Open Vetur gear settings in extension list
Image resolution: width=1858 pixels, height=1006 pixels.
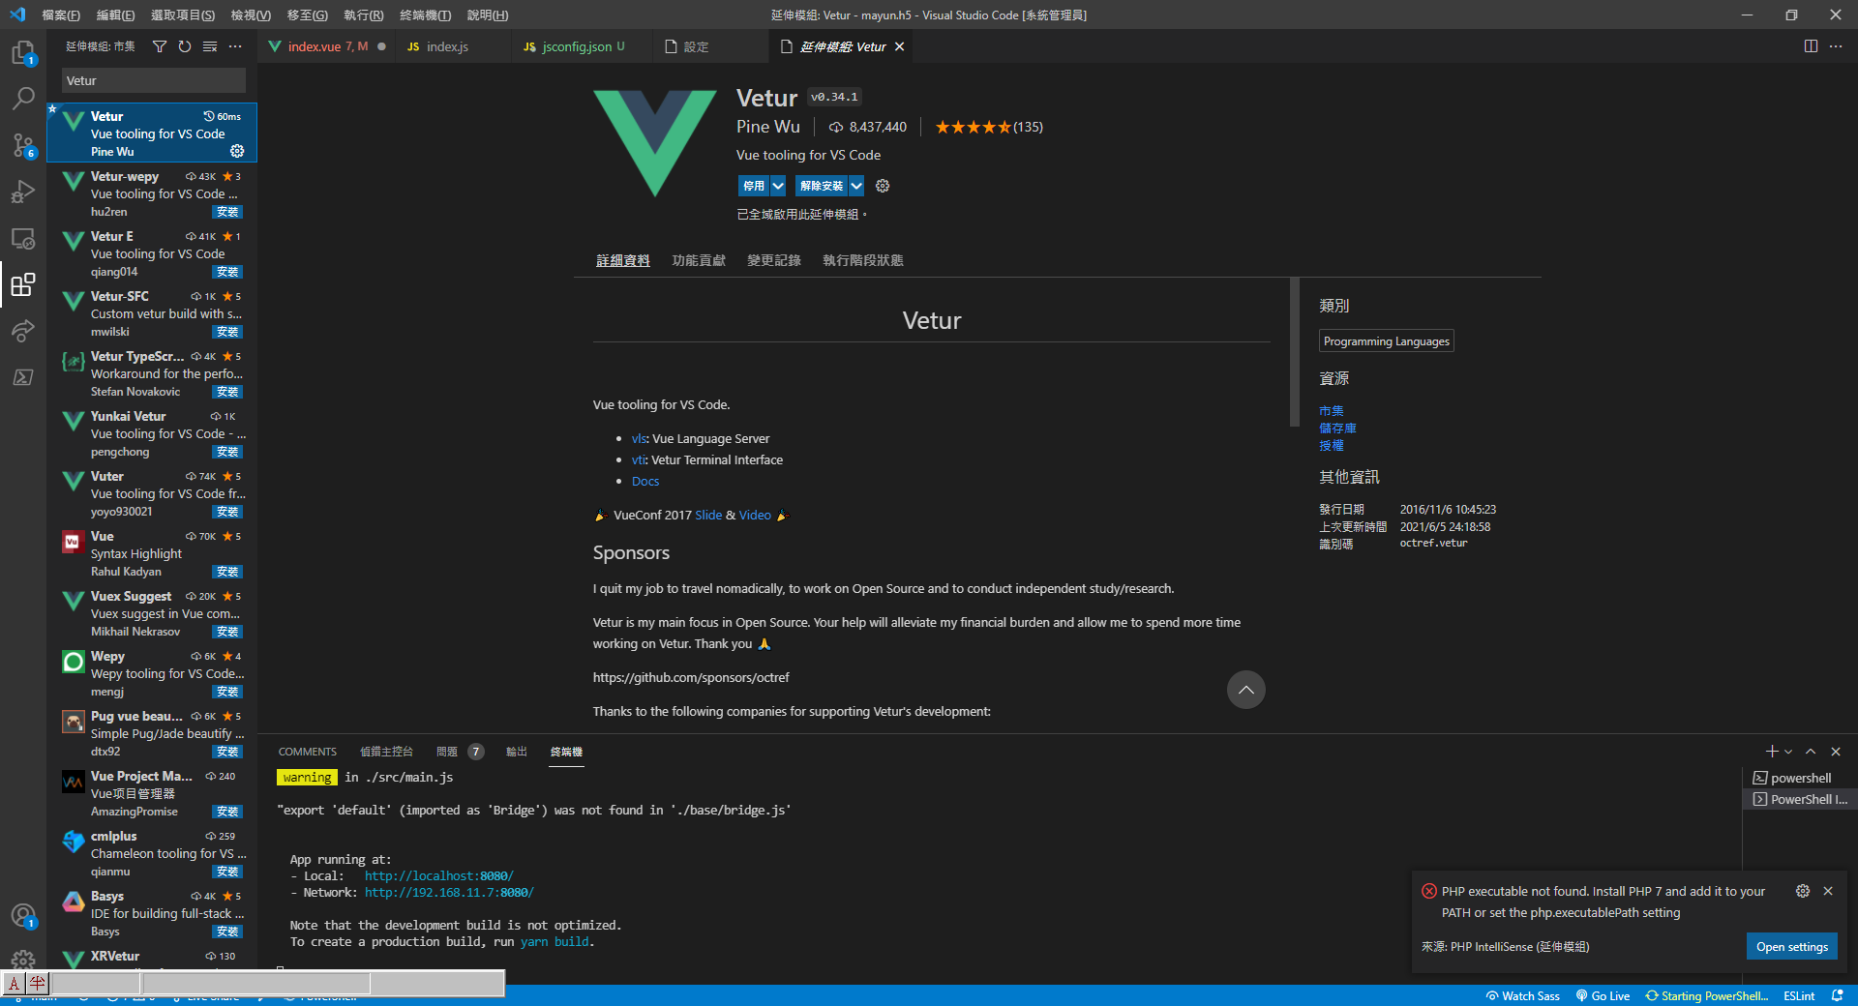[237, 151]
